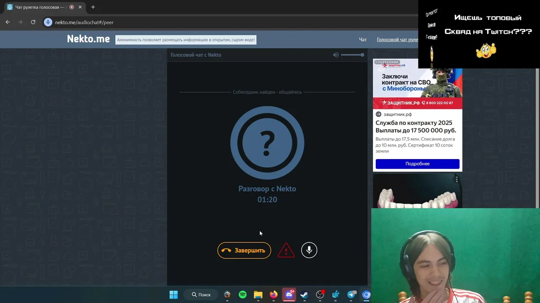The image size is (540, 303).
Task: Click the browser back arrow
Action: 8,22
